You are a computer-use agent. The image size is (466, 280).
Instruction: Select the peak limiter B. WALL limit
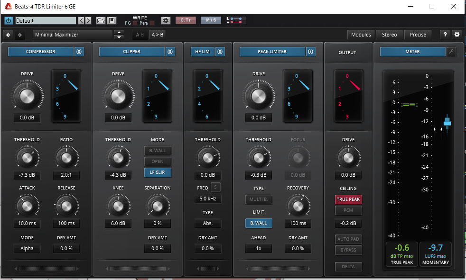pyautogui.click(x=259, y=223)
